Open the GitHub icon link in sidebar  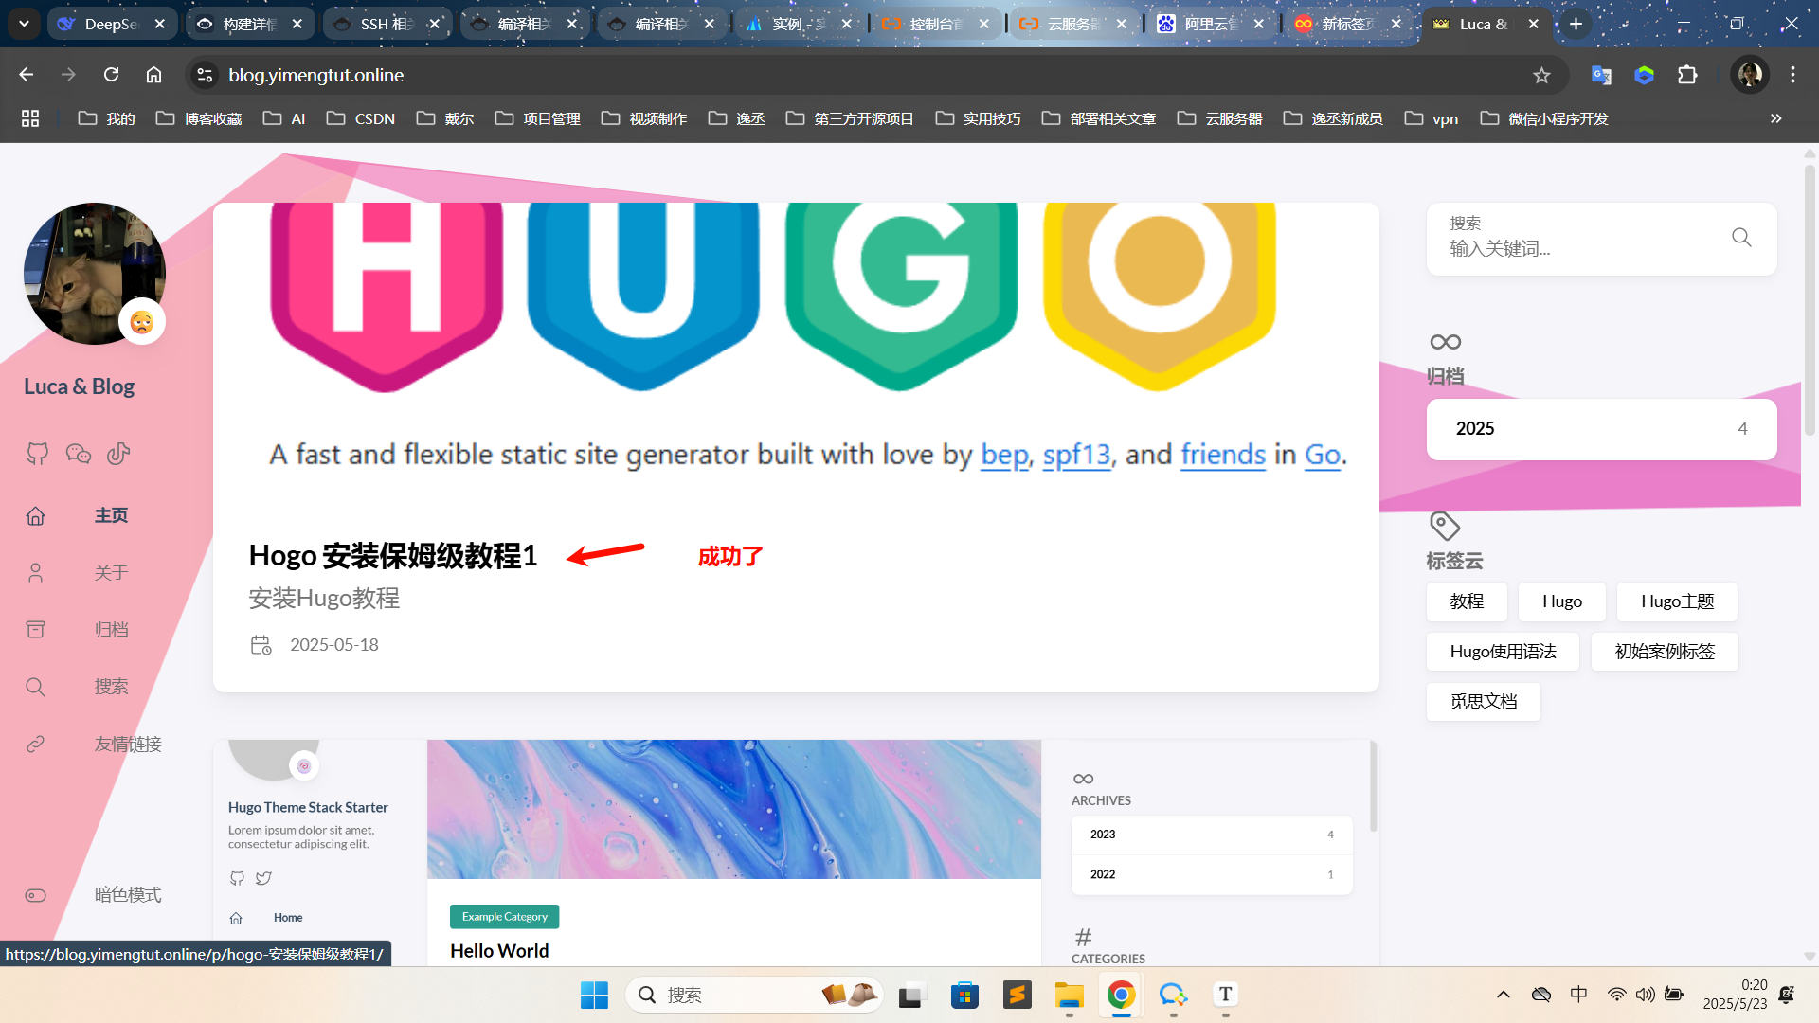click(x=37, y=454)
